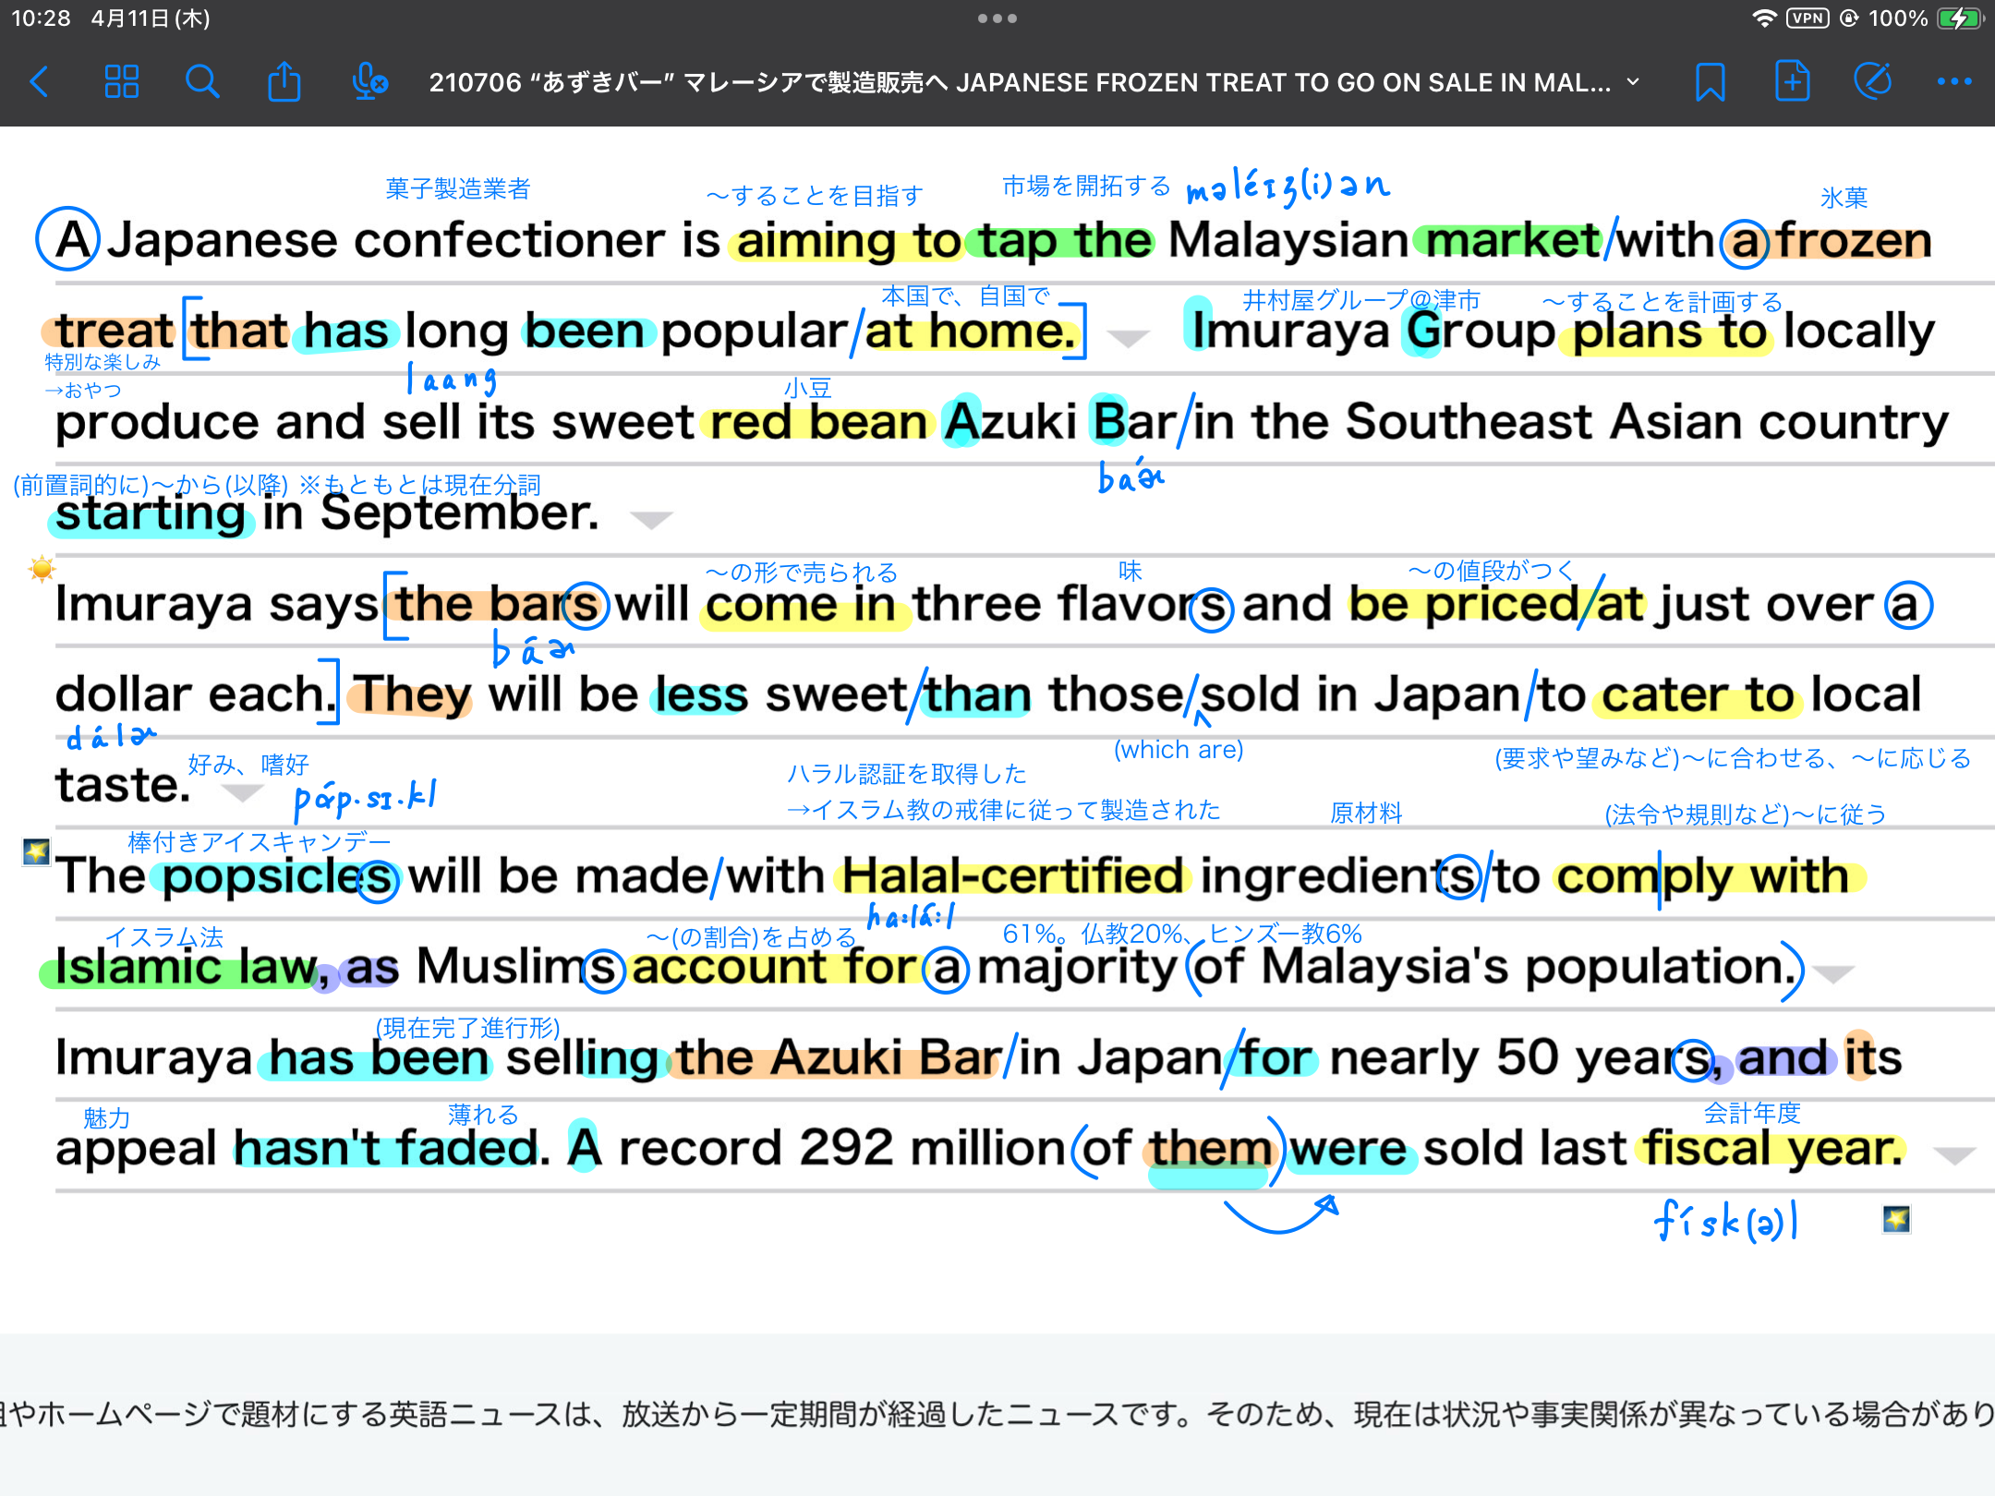Screen dimensions: 1995x1496
Task: Tap the phrase 'account for'
Action: click(774, 967)
